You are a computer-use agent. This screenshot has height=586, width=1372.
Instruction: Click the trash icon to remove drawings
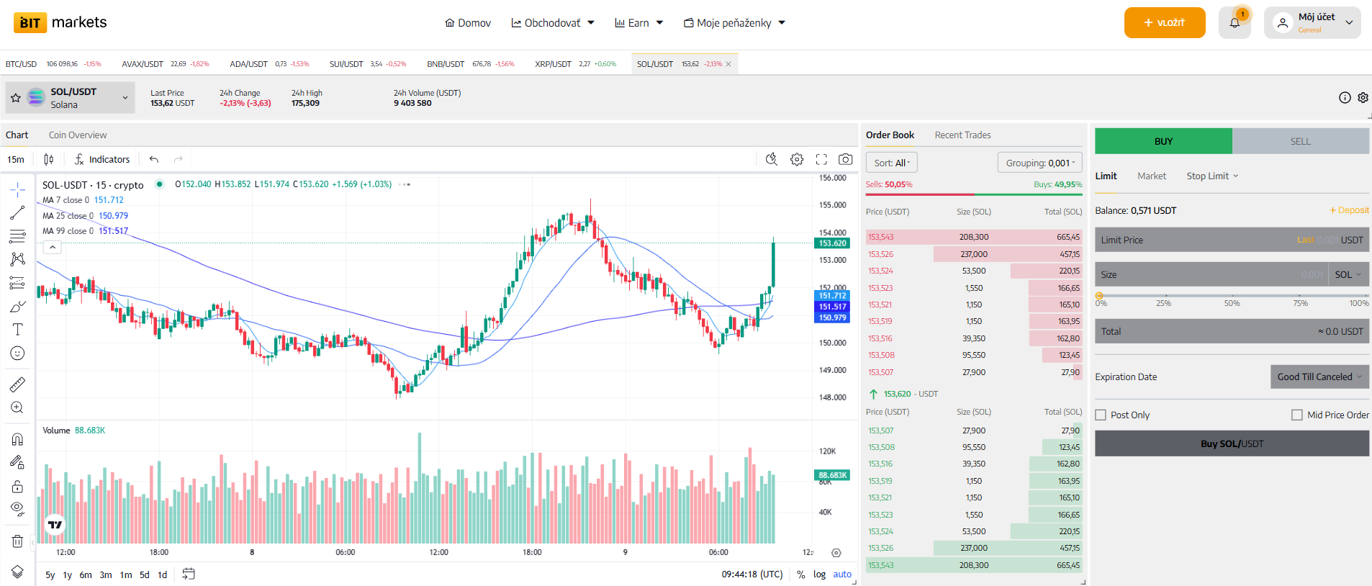click(x=17, y=541)
